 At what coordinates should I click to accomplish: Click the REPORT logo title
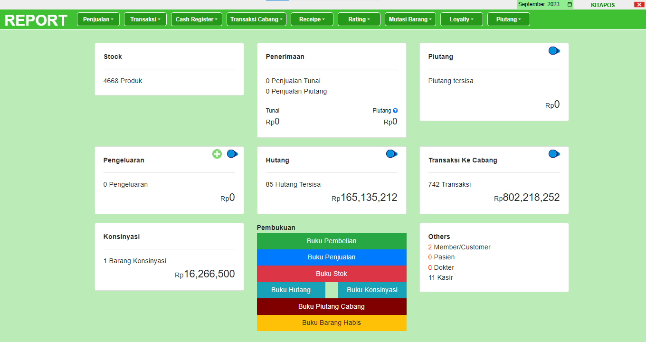(36, 20)
